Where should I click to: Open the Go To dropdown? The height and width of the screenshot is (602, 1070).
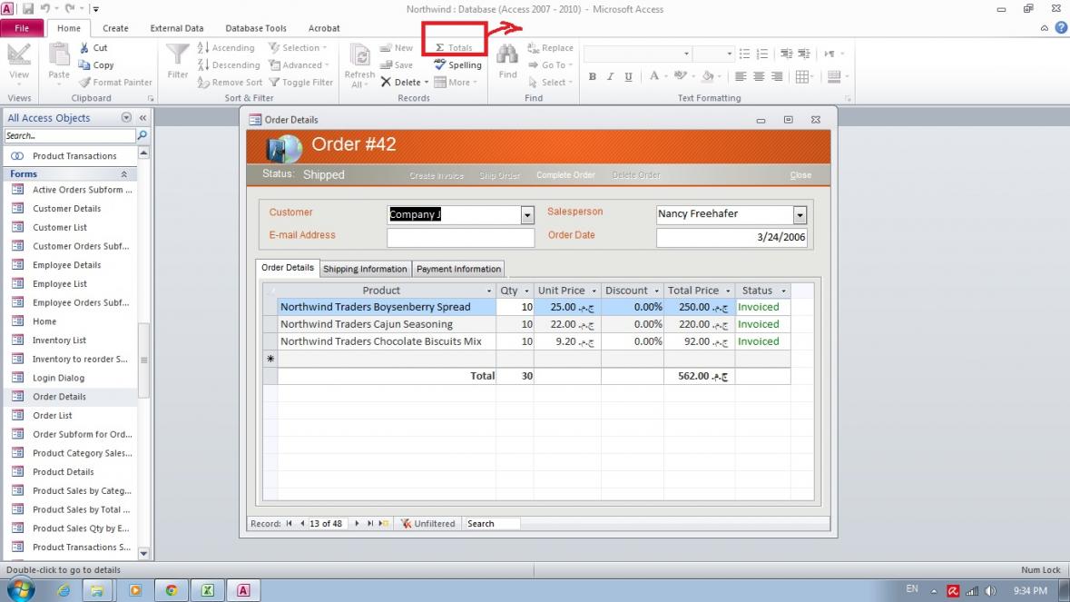pos(550,64)
